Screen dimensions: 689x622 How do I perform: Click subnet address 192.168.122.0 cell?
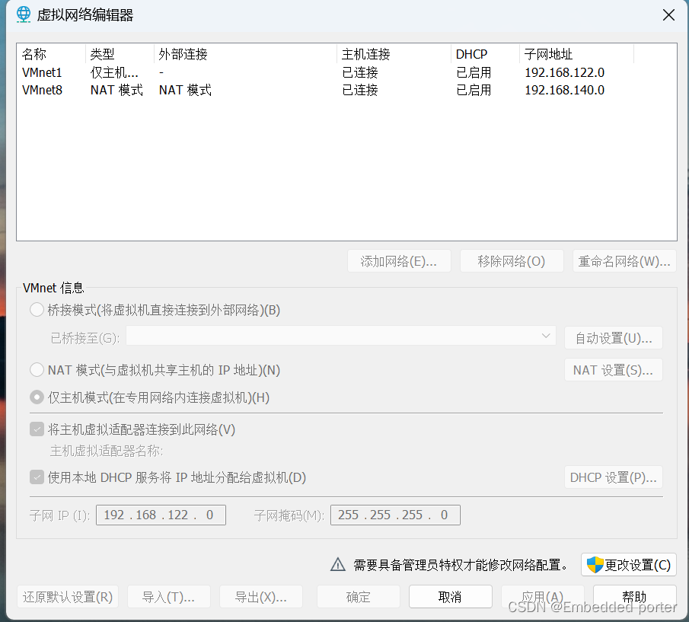[x=565, y=72]
